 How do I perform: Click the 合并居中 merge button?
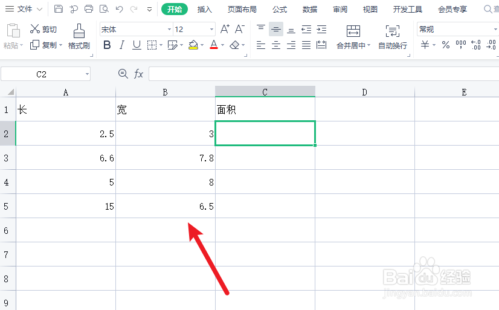(x=353, y=37)
